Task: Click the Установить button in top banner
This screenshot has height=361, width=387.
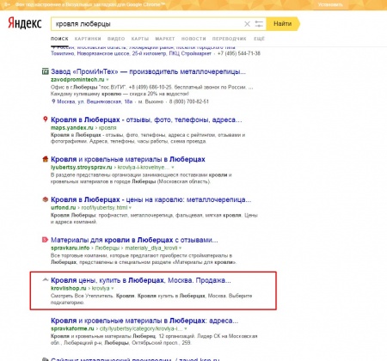Action: [330, 4]
